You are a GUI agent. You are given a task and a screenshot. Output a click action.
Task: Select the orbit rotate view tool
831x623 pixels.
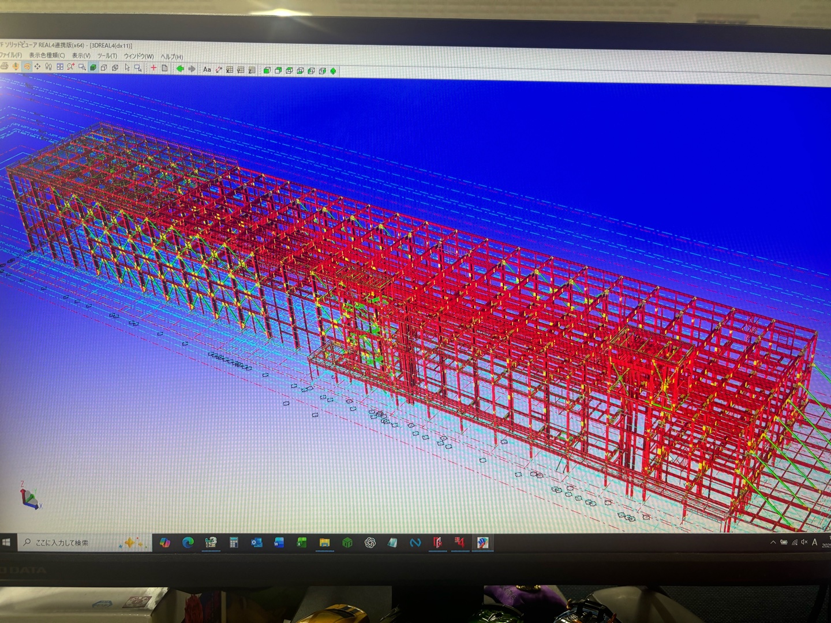(x=27, y=66)
